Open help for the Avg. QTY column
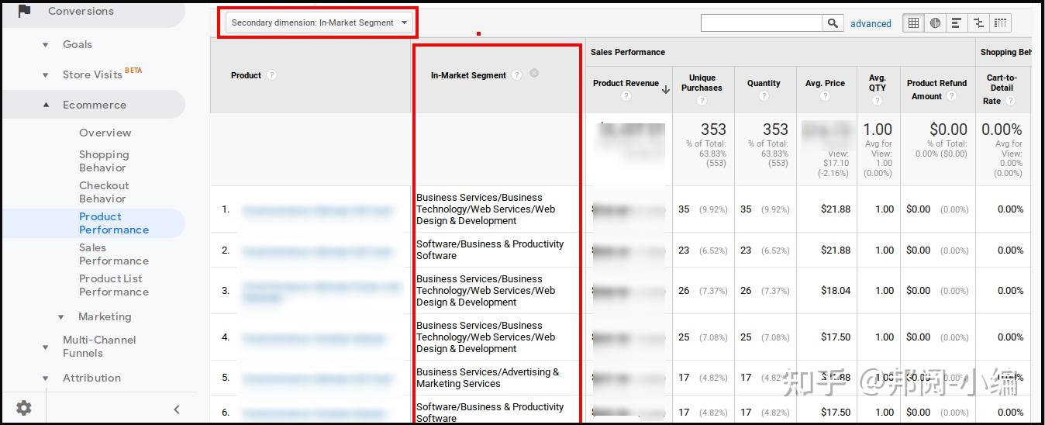 coord(878,100)
